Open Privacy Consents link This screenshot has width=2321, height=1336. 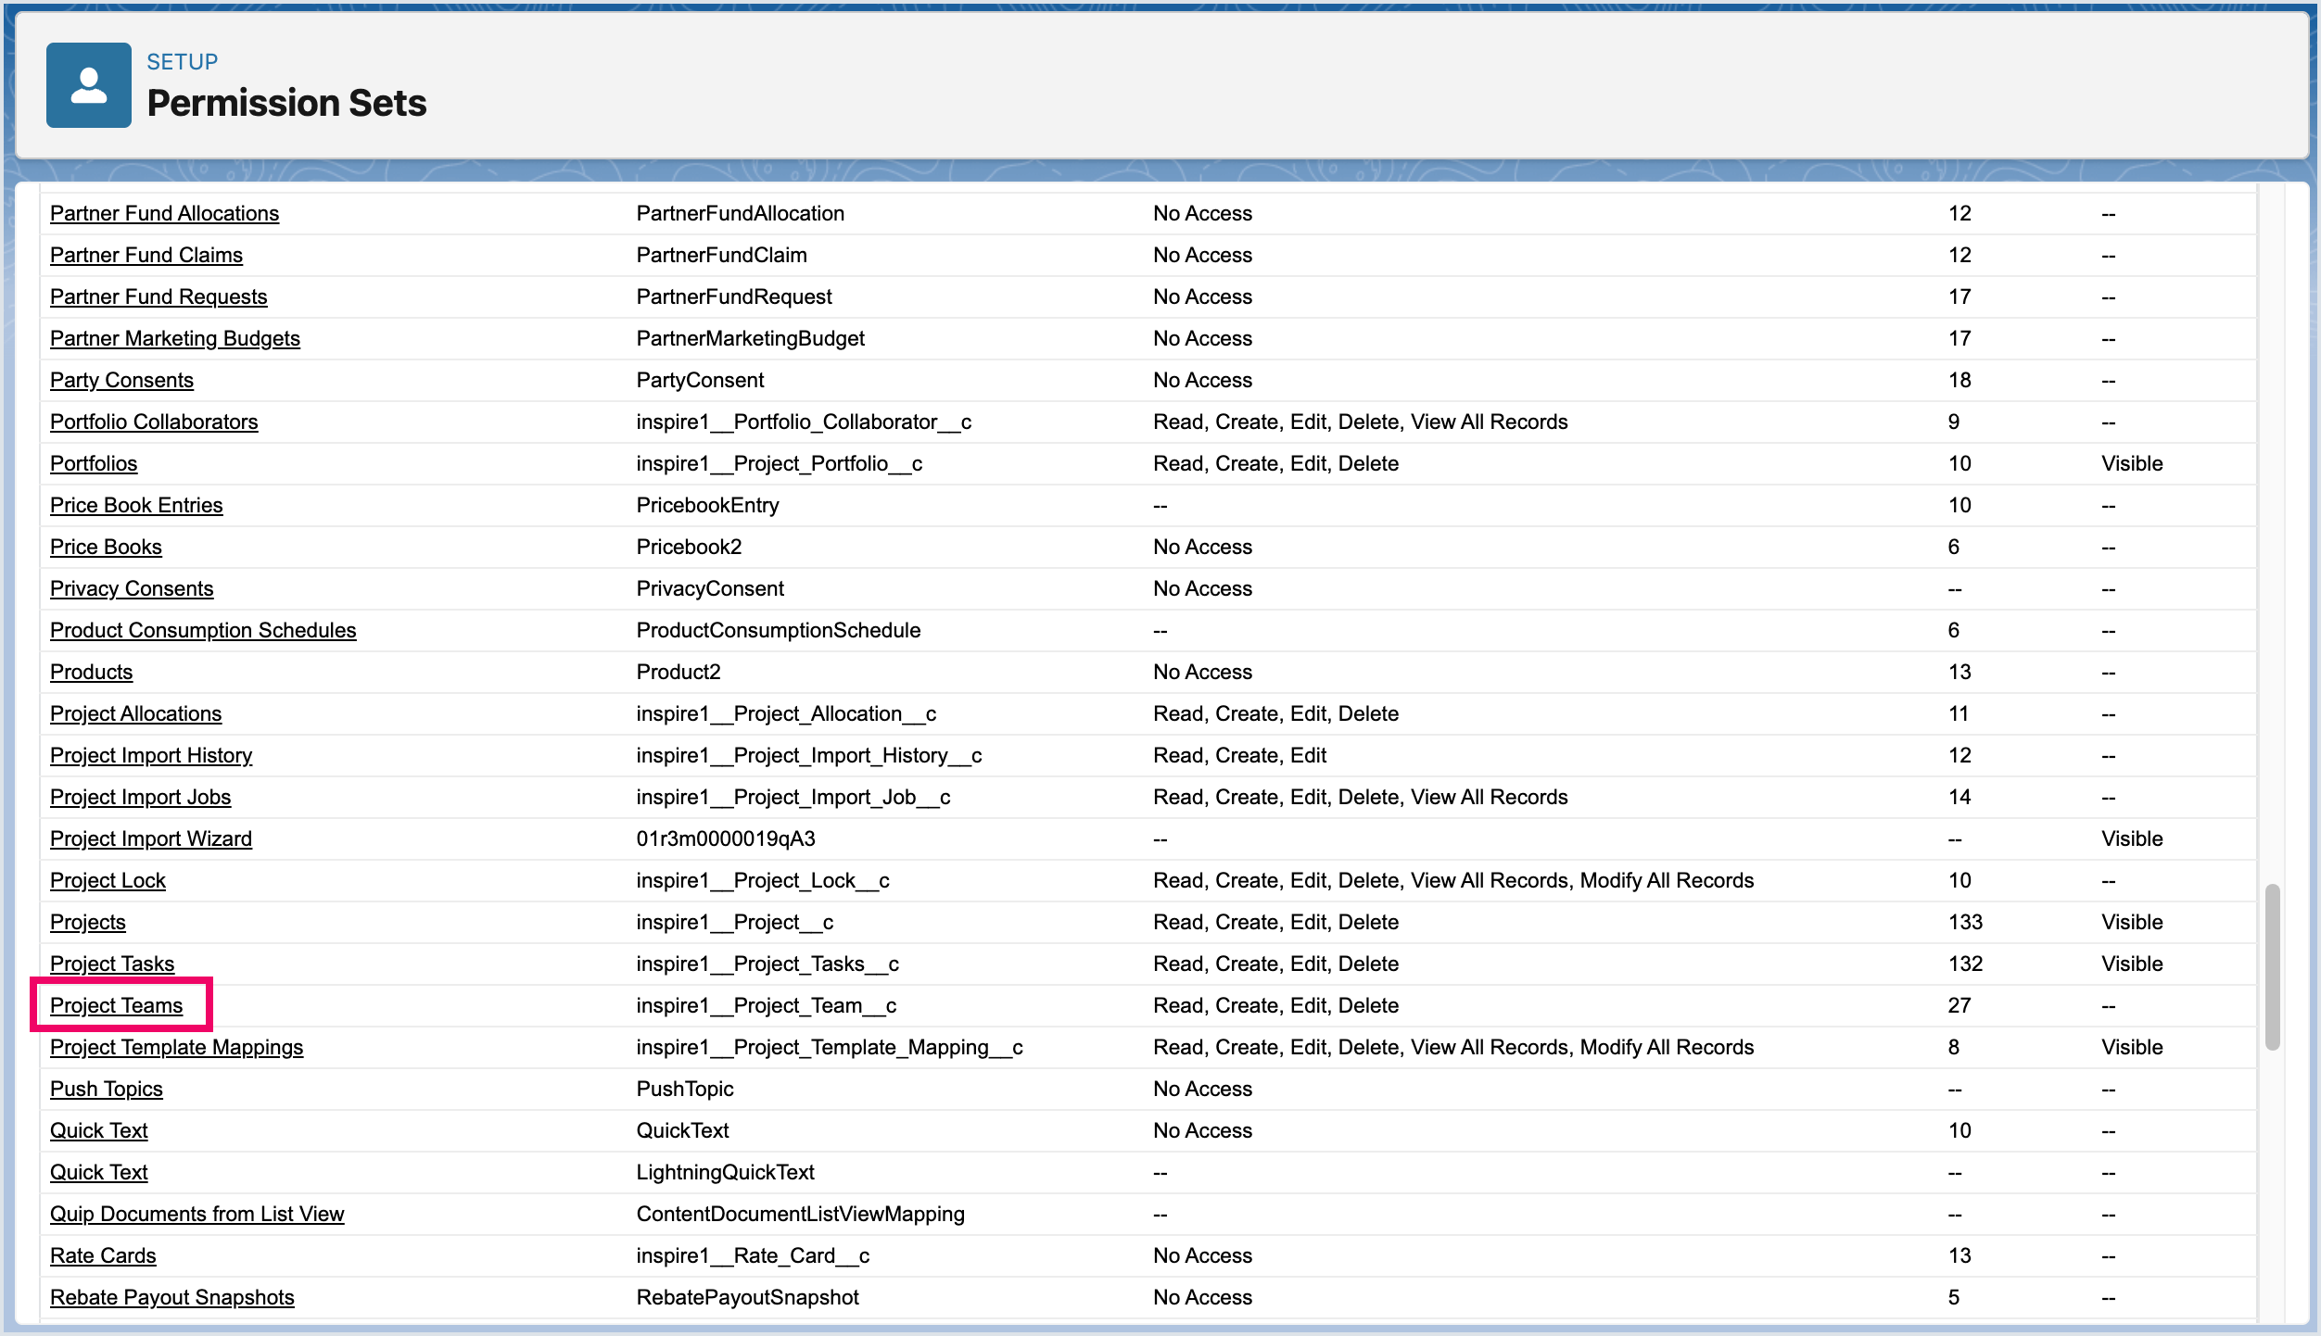132,588
